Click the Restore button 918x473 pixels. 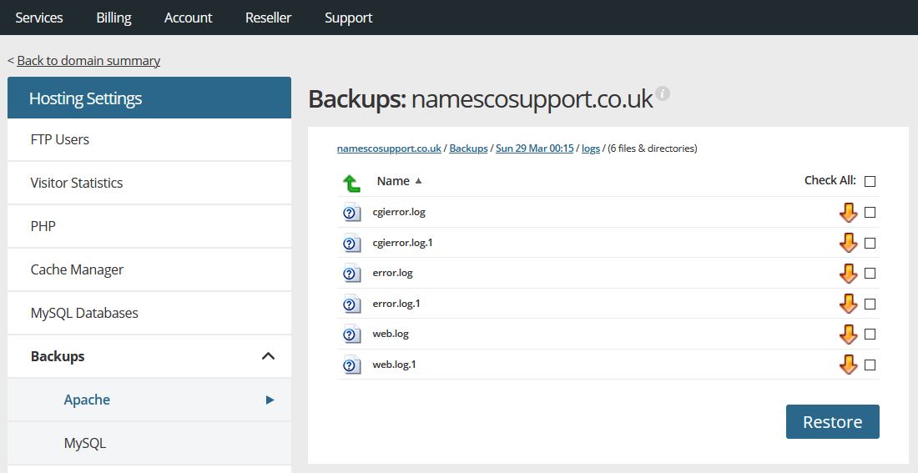[x=833, y=421]
